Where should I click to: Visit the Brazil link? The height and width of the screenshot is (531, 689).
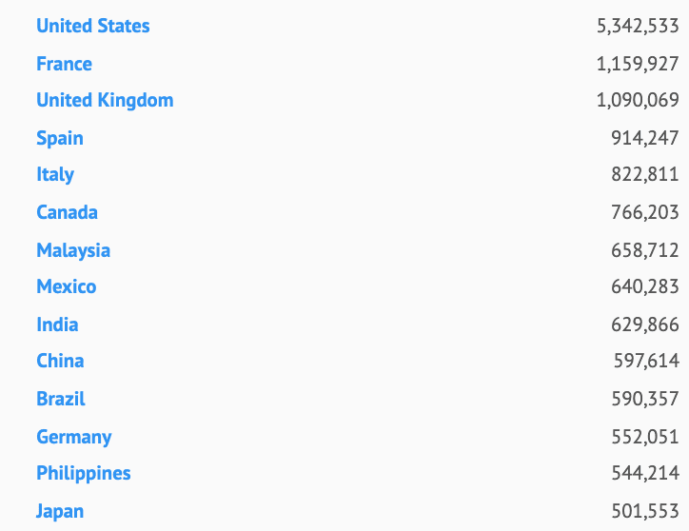61,399
